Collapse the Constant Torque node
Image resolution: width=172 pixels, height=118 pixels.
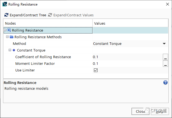[10, 50]
